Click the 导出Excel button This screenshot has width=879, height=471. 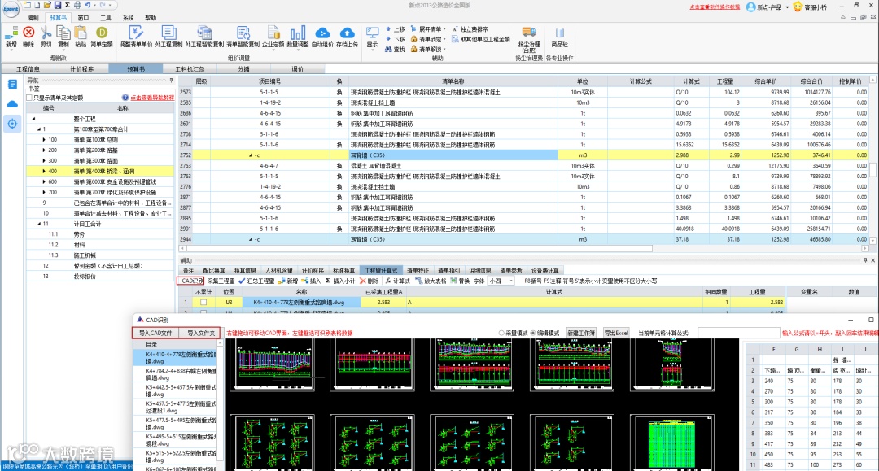tap(616, 334)
